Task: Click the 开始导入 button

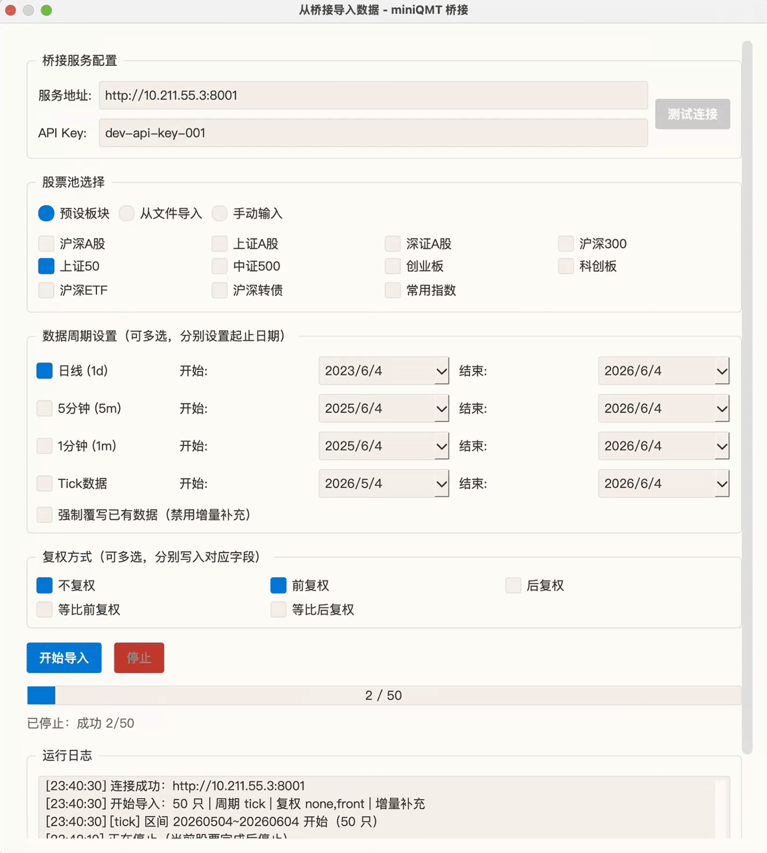Action: tap(64, 658)
